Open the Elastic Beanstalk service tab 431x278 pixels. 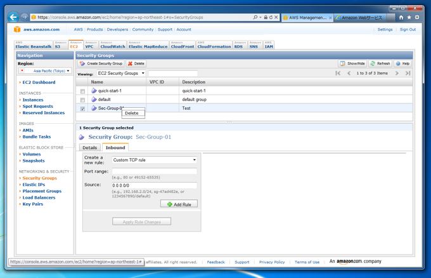tap(34, 45)
